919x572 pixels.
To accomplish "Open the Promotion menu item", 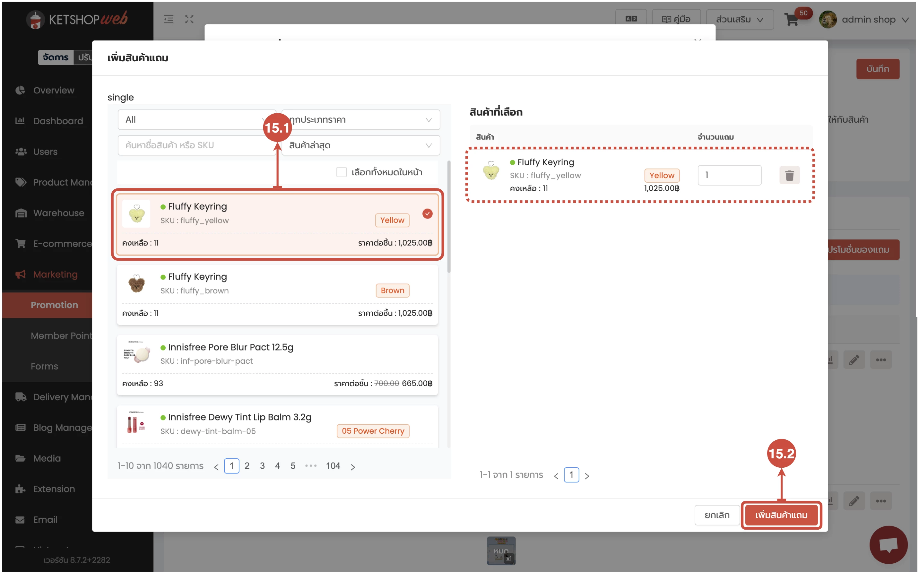I will (54, 305).
